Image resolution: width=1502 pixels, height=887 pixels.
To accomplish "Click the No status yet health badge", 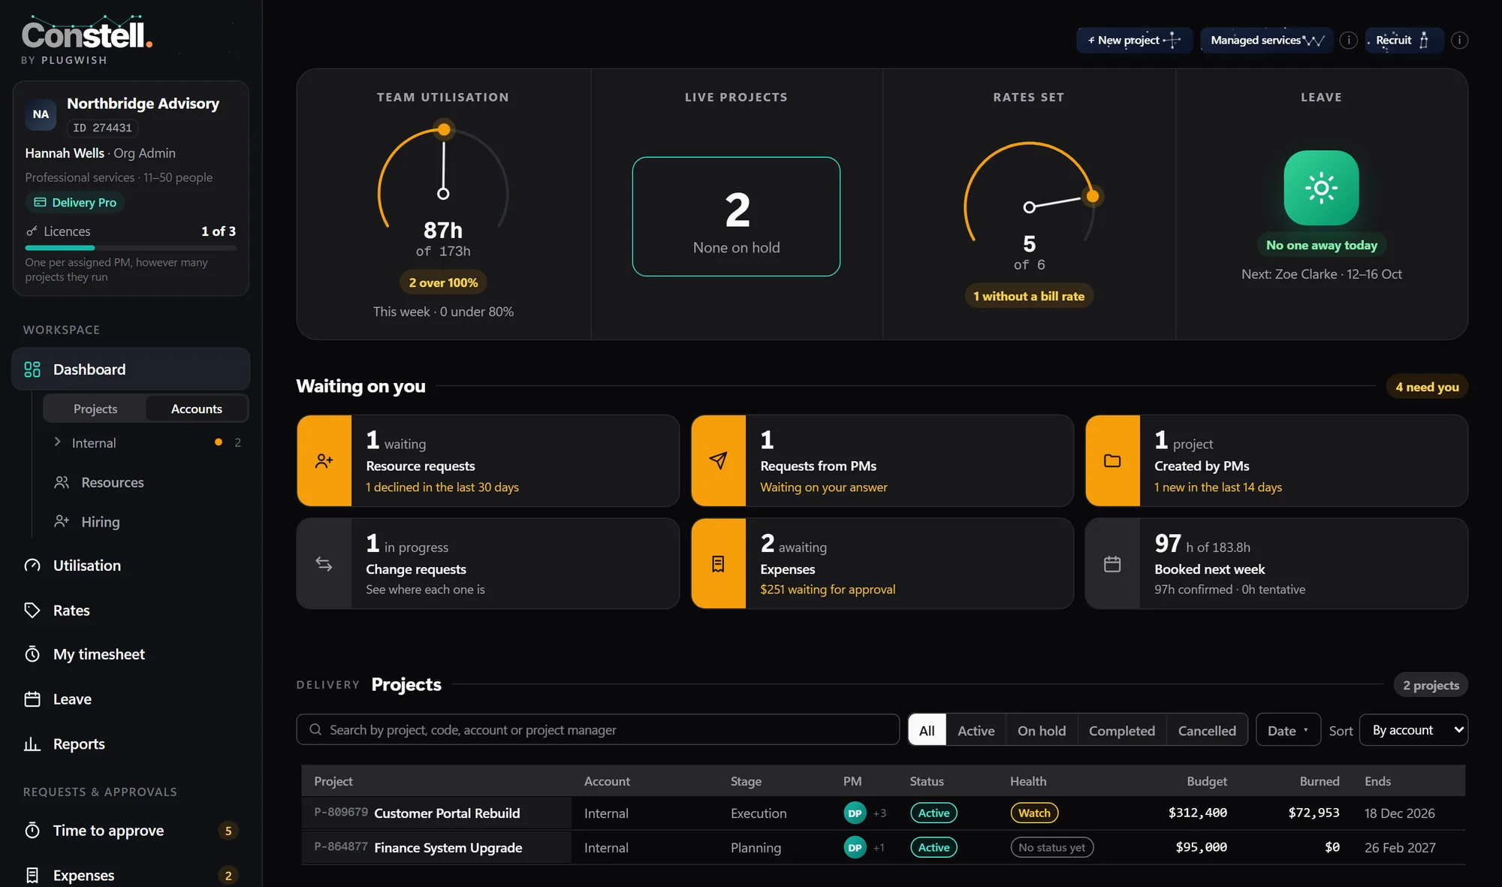I will click(1051, 848).
